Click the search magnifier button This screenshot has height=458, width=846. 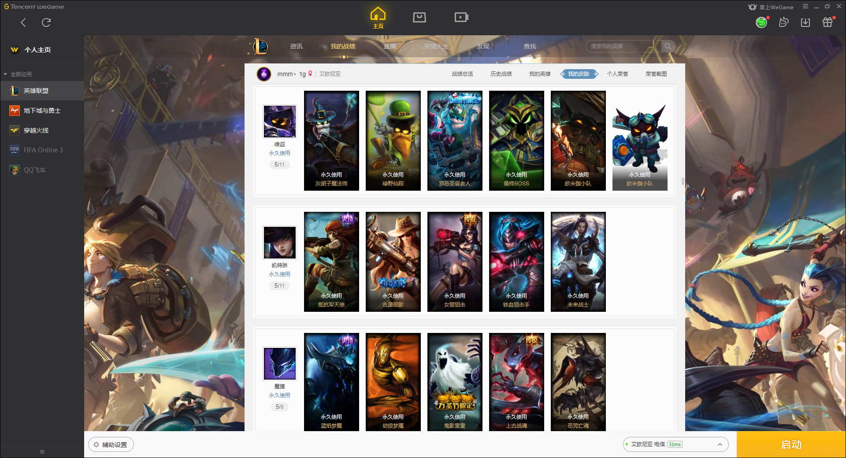click(668, 46)
